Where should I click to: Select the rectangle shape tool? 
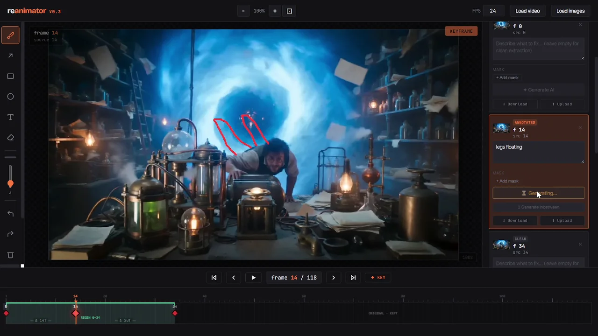point(10,77)
